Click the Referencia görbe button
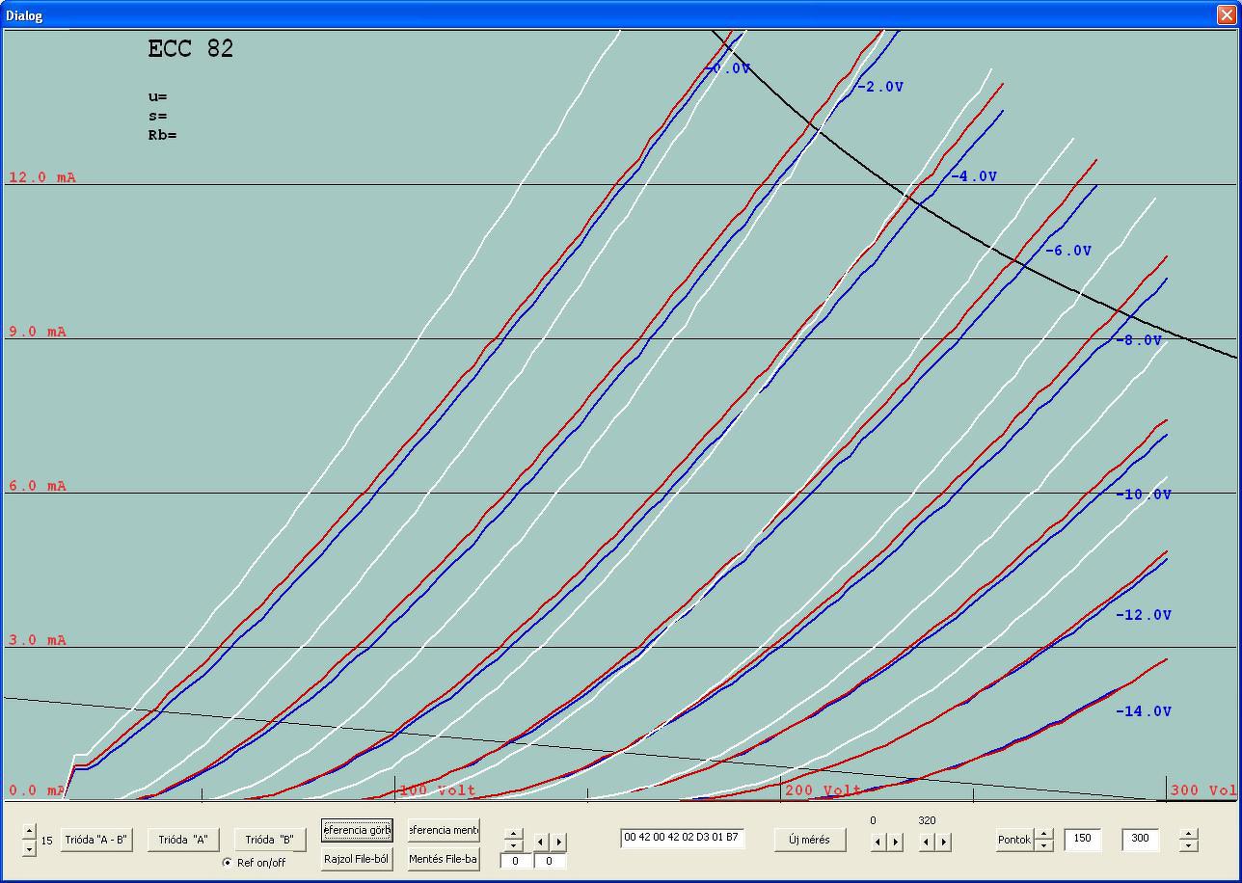Viewport: 1242px width, 883px height. pyautogui.click(x=357, y=830)
